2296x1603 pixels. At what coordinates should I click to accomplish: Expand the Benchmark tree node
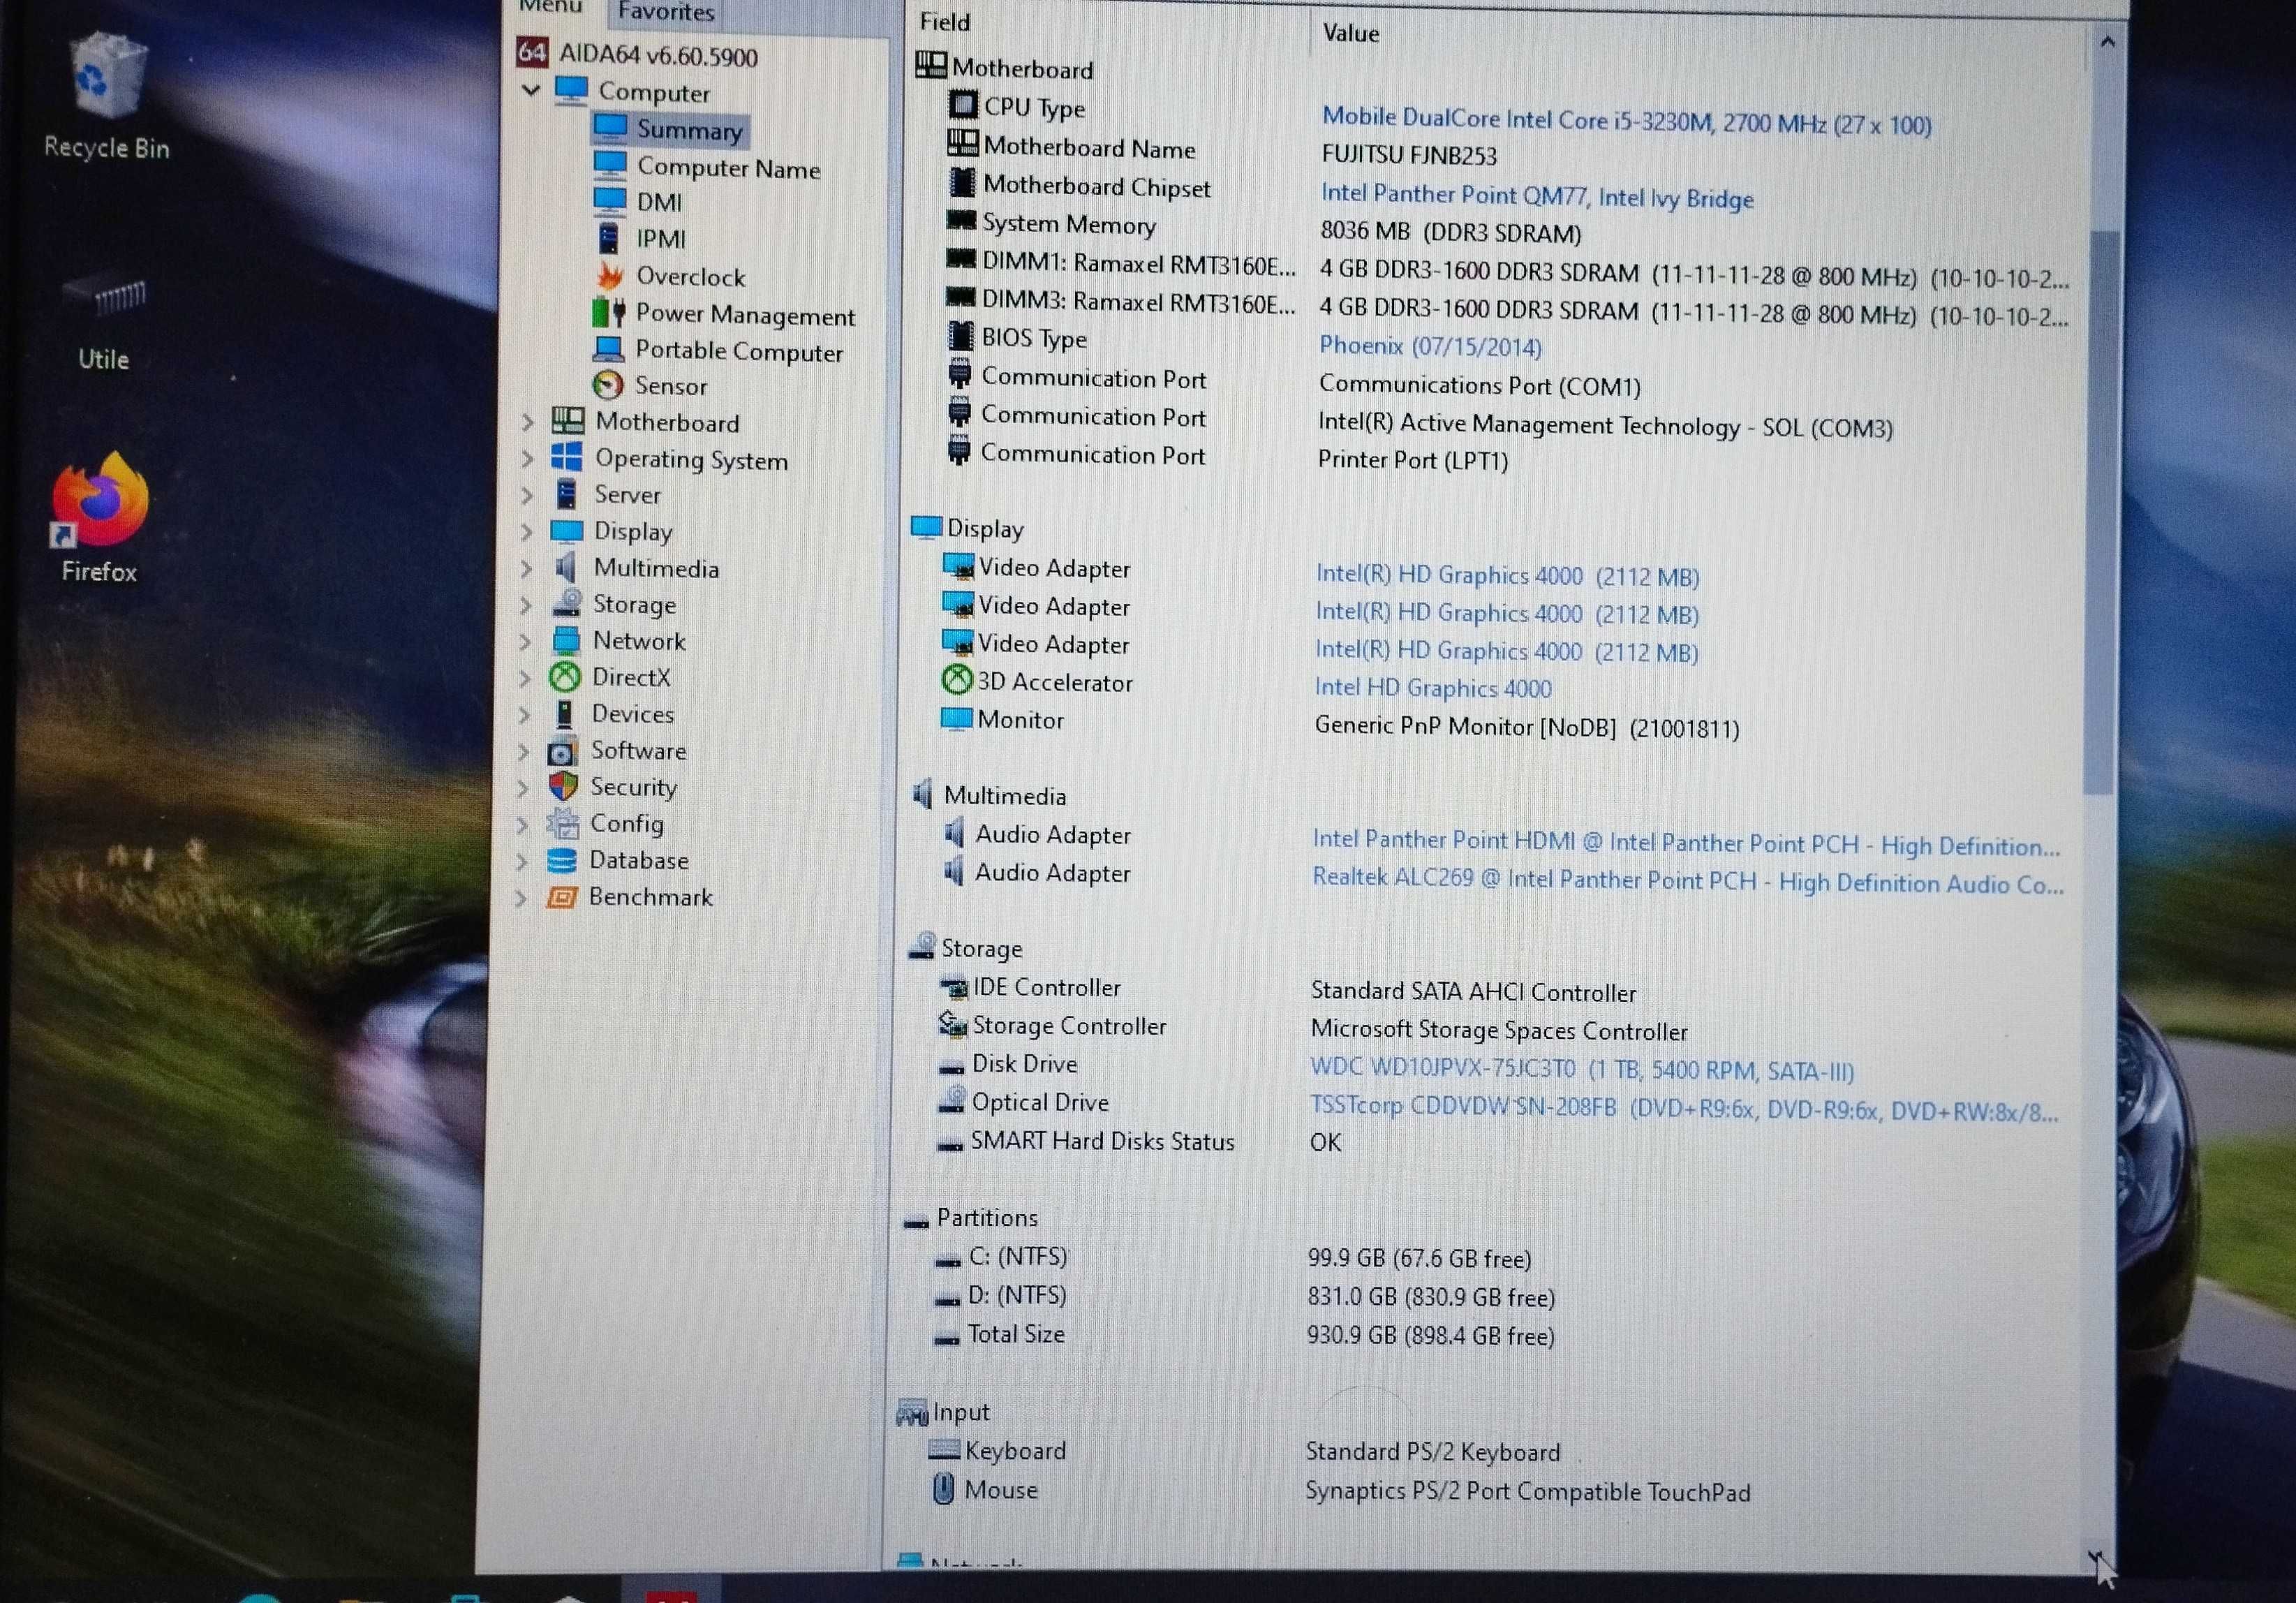521,898
